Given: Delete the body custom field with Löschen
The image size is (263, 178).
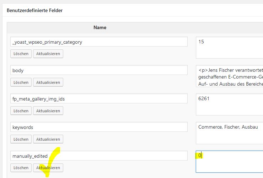Looking at the screenshot, I should [21, 82].
